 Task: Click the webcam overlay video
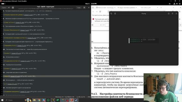[x=163, y=88]
